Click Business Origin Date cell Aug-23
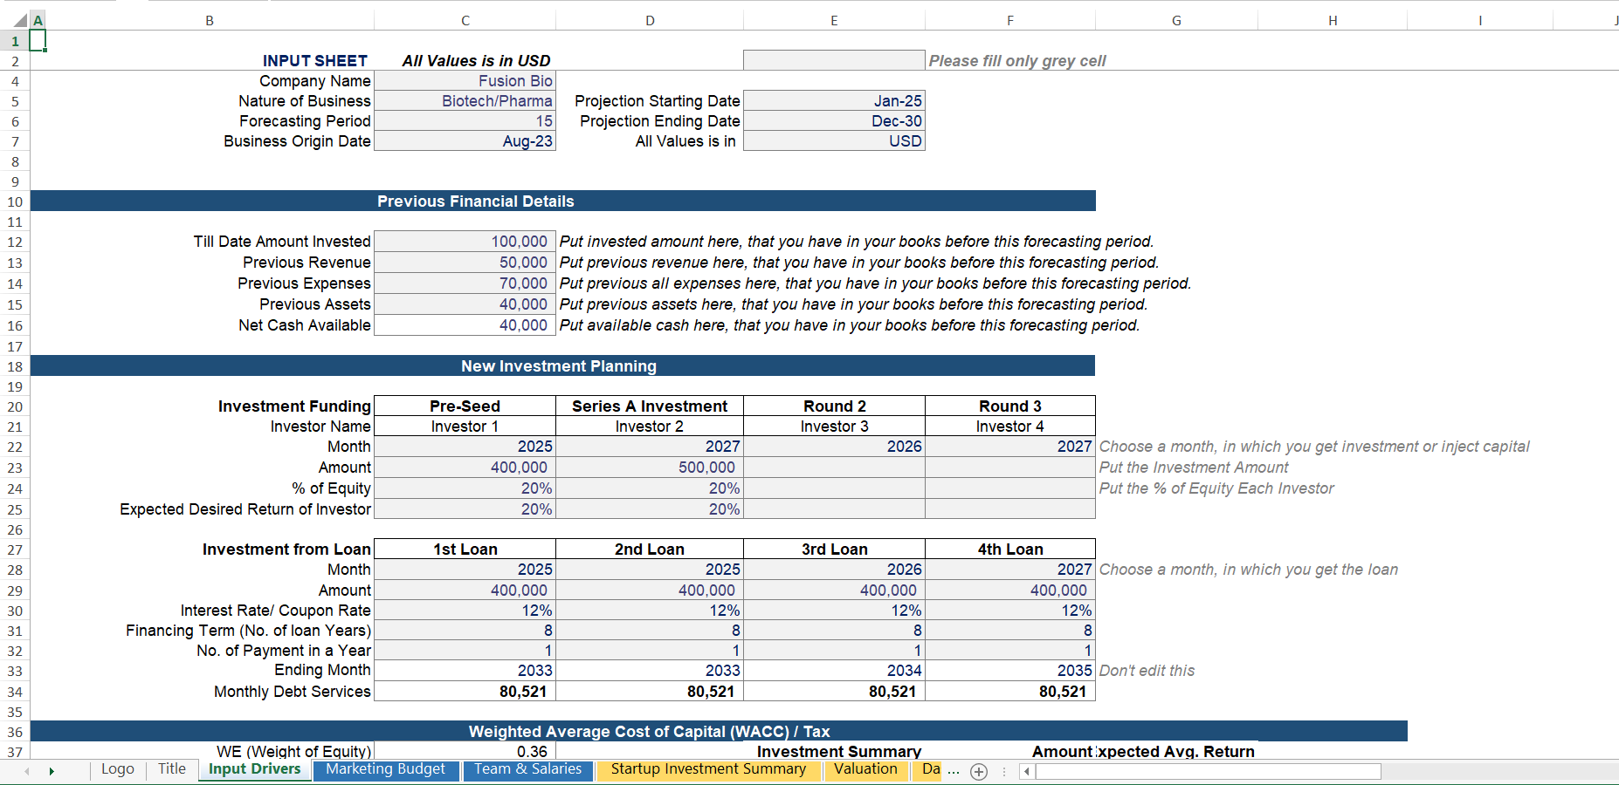1619x785 pixels. click(x=465, y=141)
